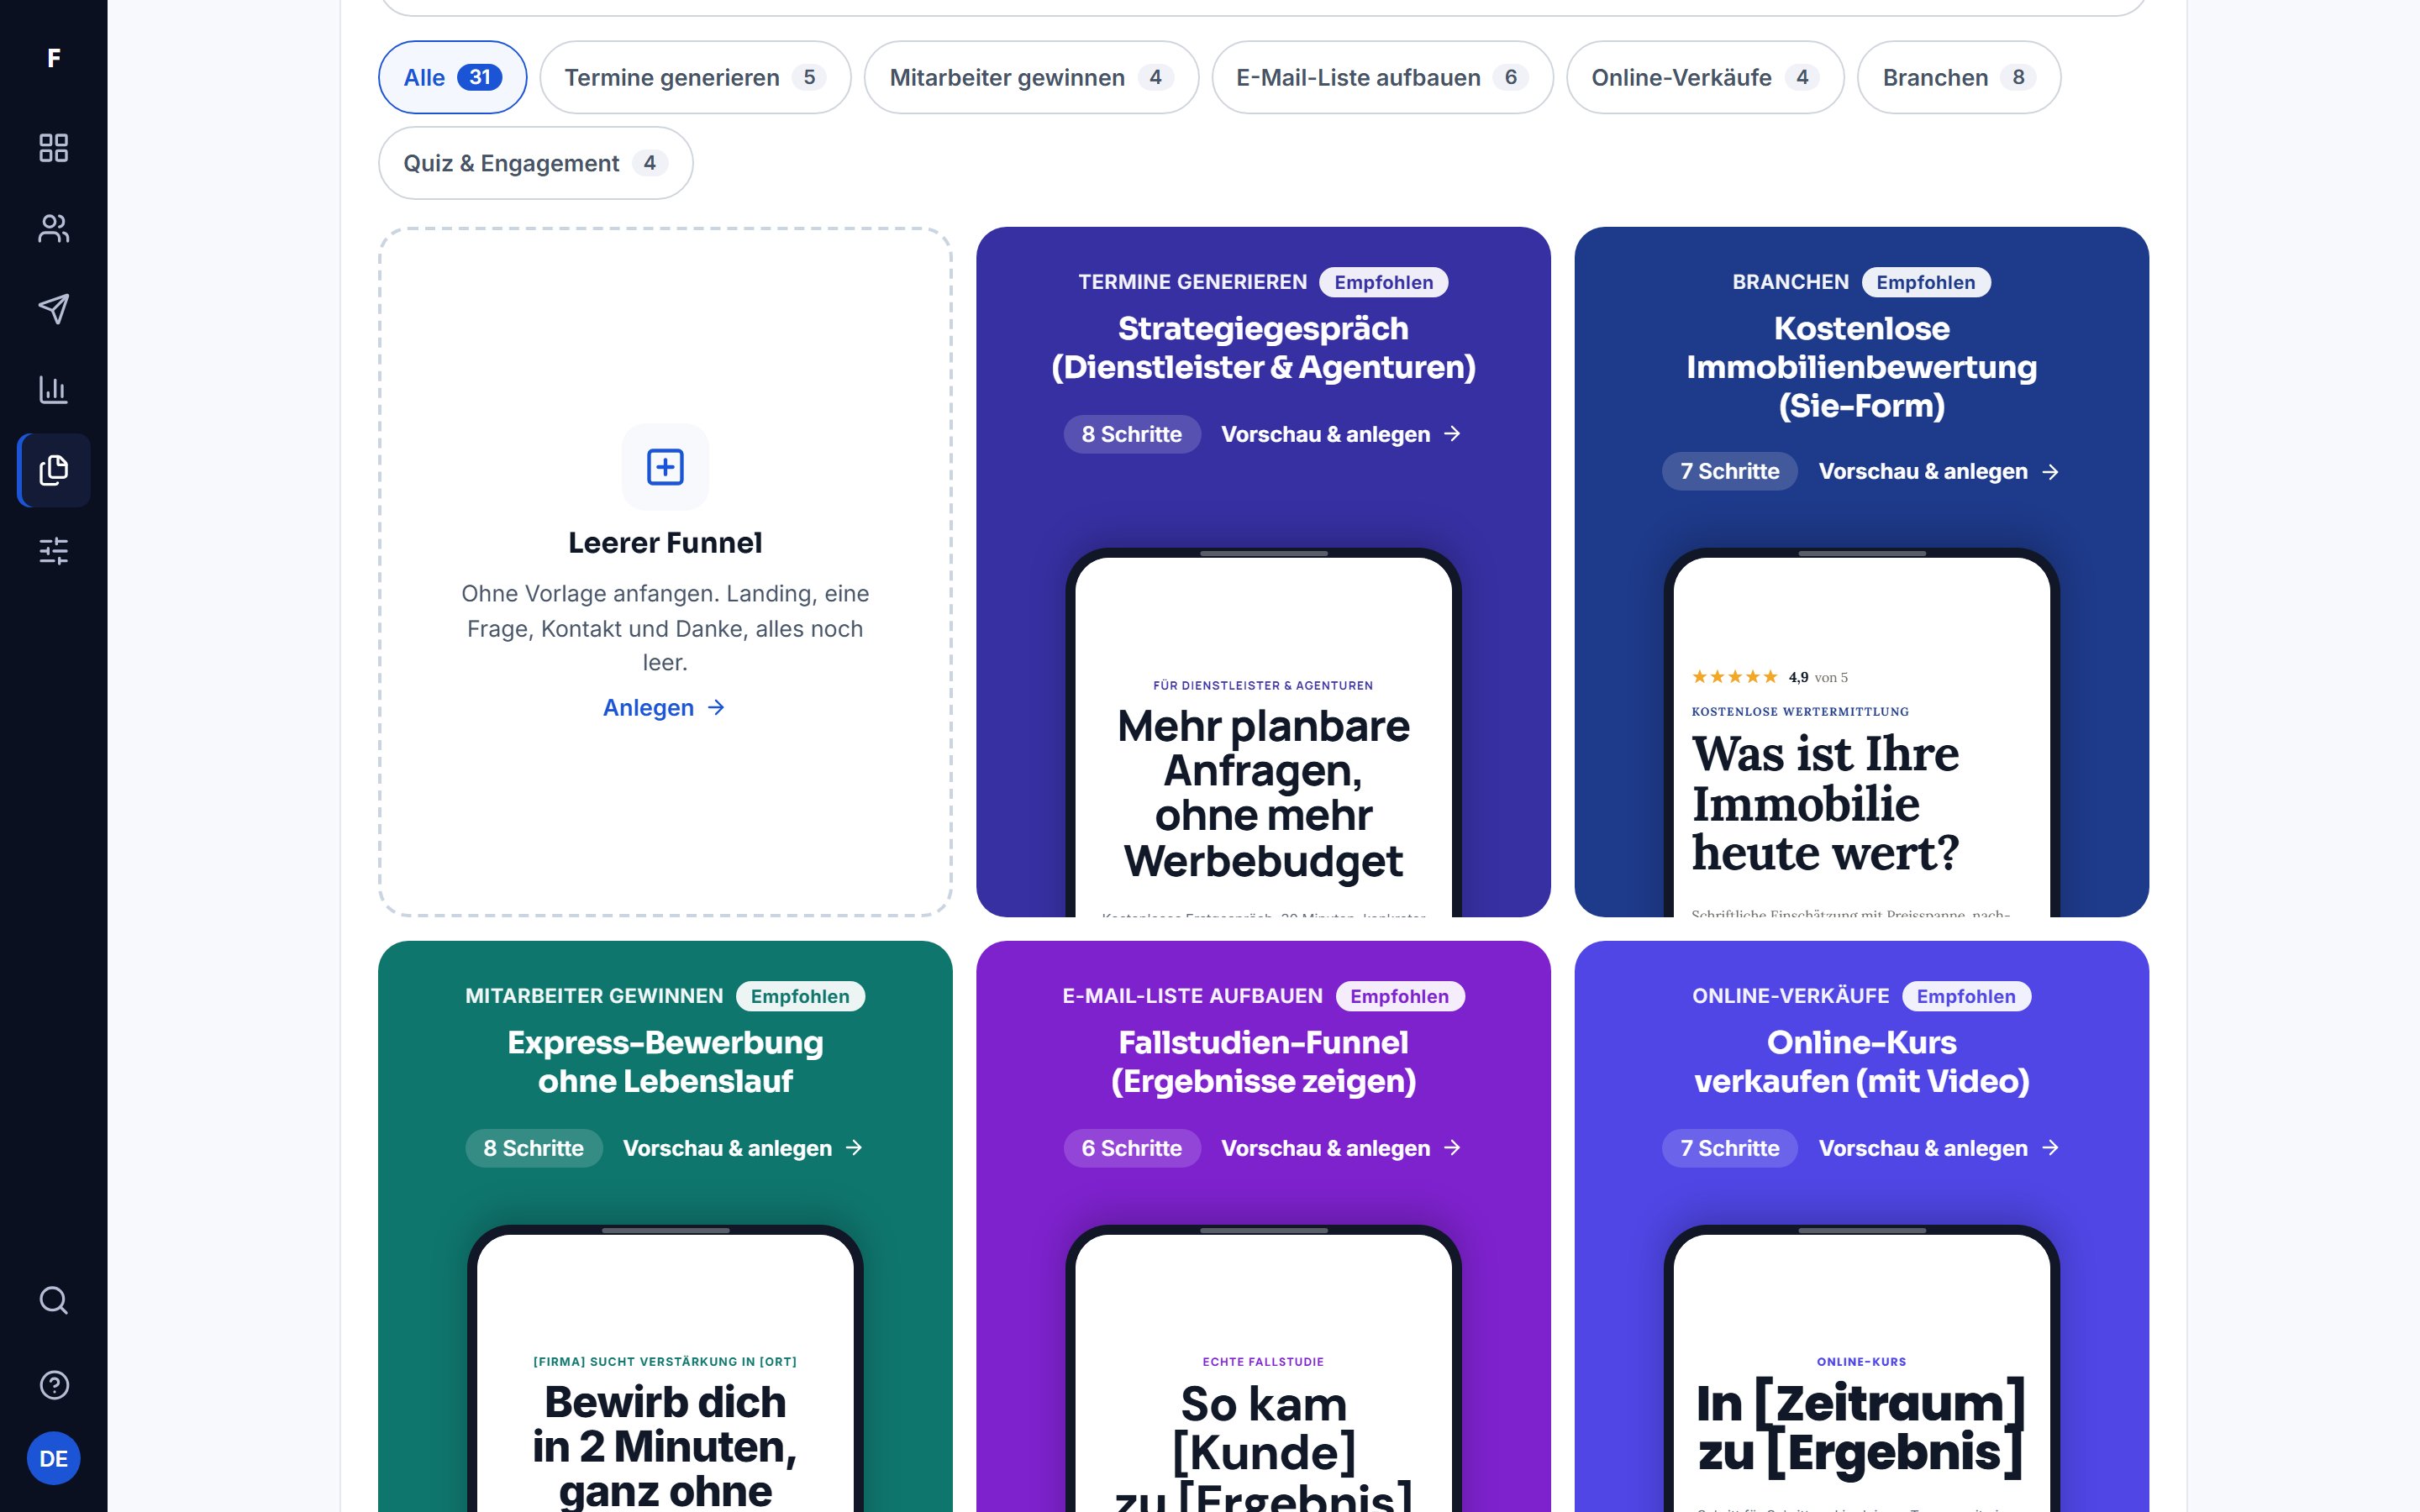Open the contacts people icon in sidebar
This screenshot has height=1512, width=2420.
53,228
